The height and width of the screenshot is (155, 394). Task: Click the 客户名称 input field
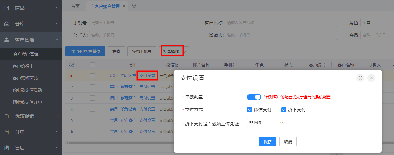(281, 23)
